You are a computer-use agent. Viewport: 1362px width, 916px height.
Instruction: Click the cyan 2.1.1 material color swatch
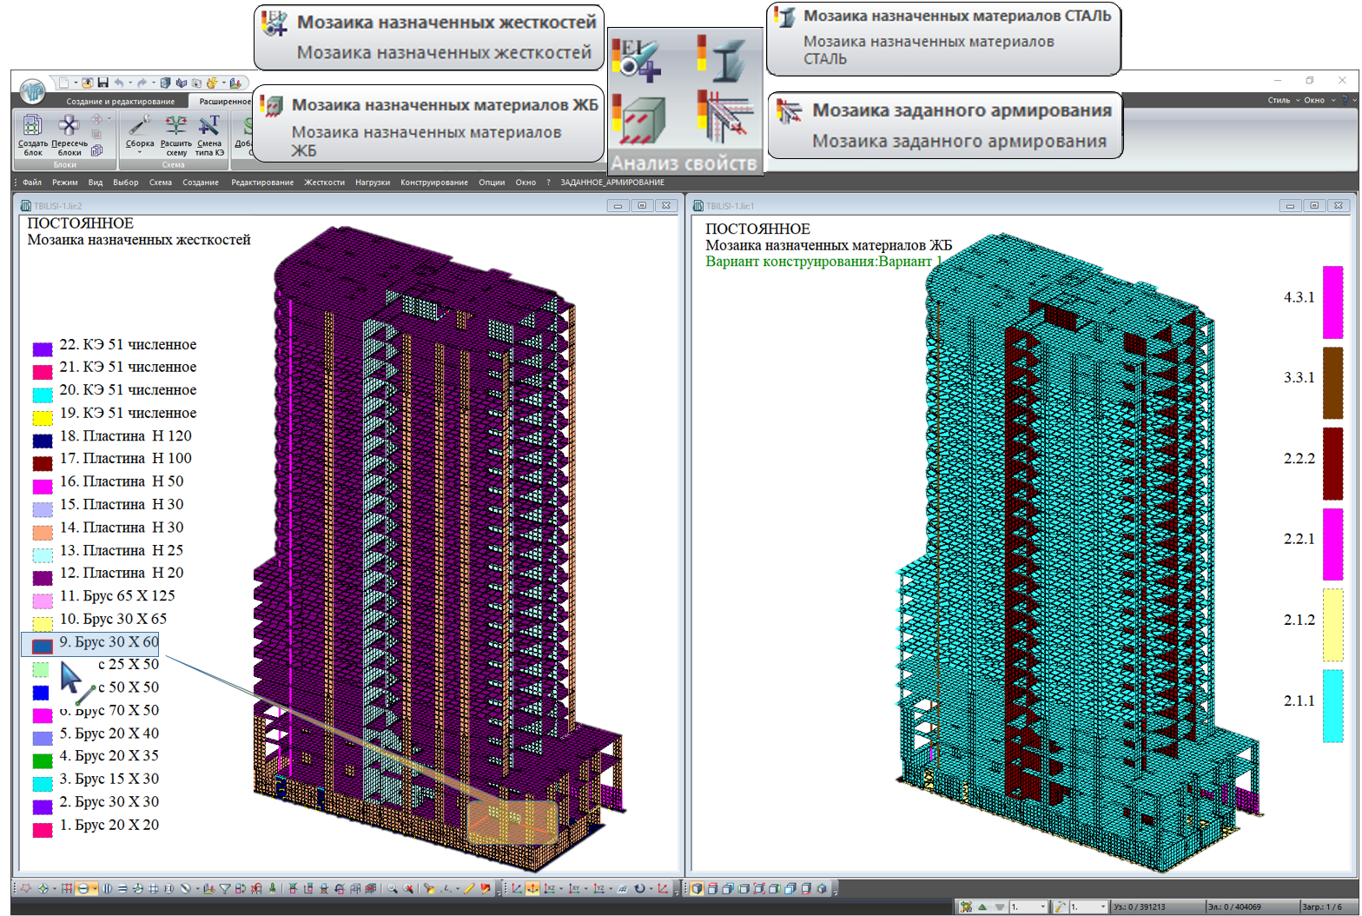1332,706
